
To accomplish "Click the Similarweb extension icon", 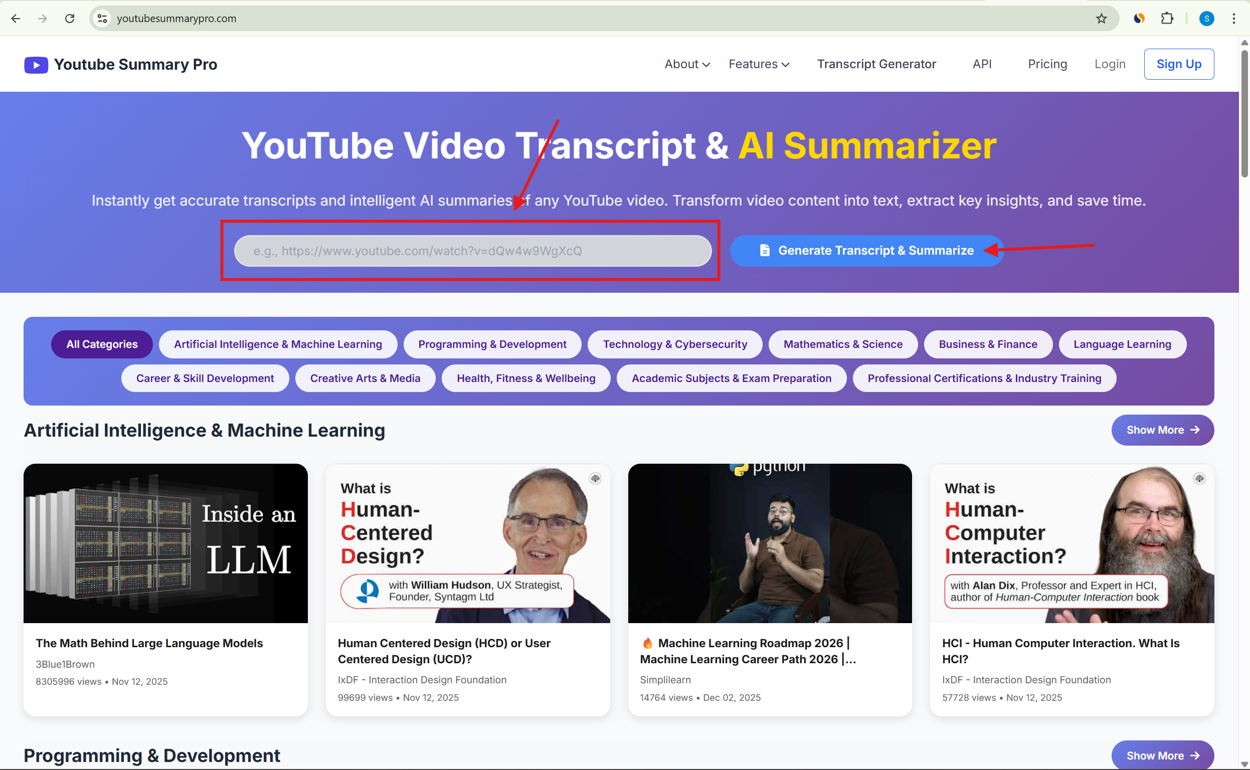I will point(1139,19).
